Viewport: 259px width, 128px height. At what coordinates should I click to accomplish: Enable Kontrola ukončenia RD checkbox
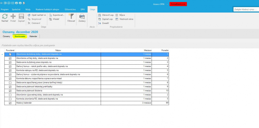[x=10, y=99]
